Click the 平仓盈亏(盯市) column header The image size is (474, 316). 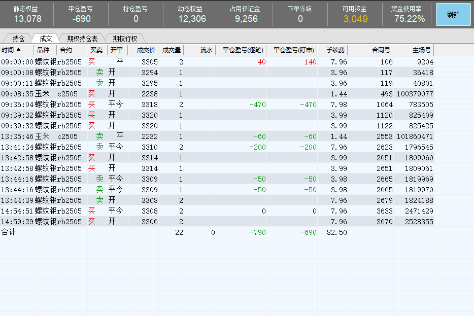point(292,50)
